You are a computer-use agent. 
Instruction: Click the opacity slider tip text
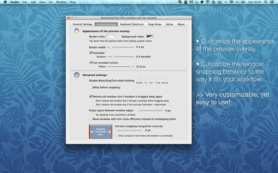pos(121,41)
